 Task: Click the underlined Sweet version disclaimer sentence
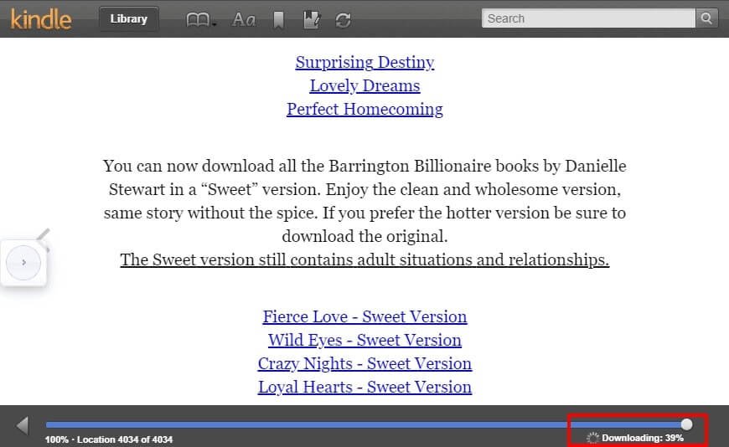click(364, 259)
